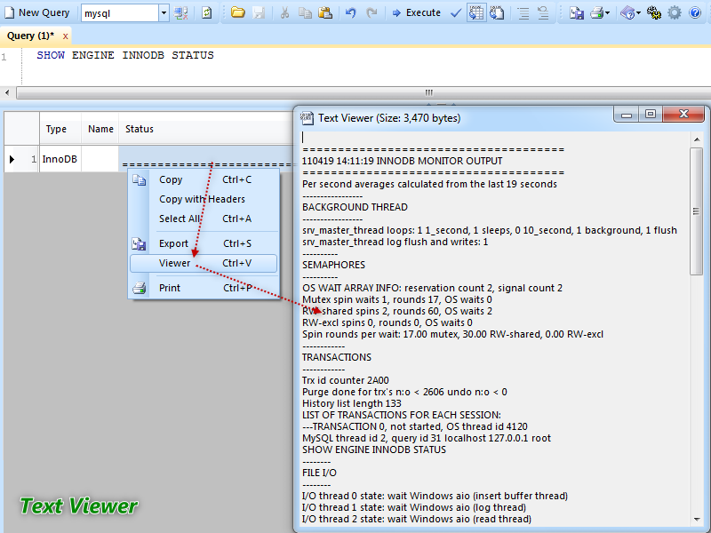This screenshot has height=533, width=711.
Task: Toggle the results to text icon
Action: pyautogui.click(x=497, y=12)
